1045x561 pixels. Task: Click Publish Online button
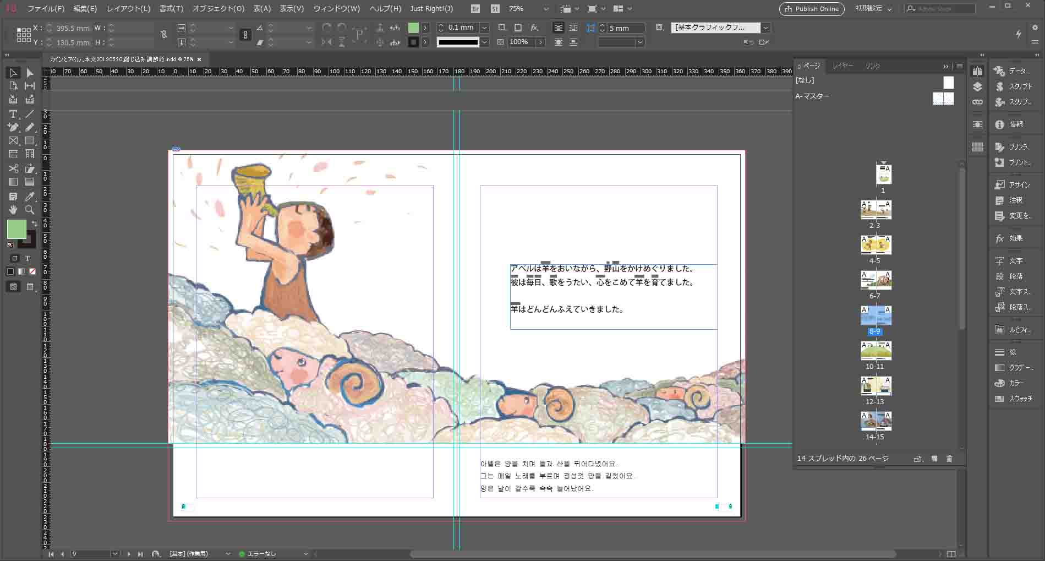pos(812,9)
